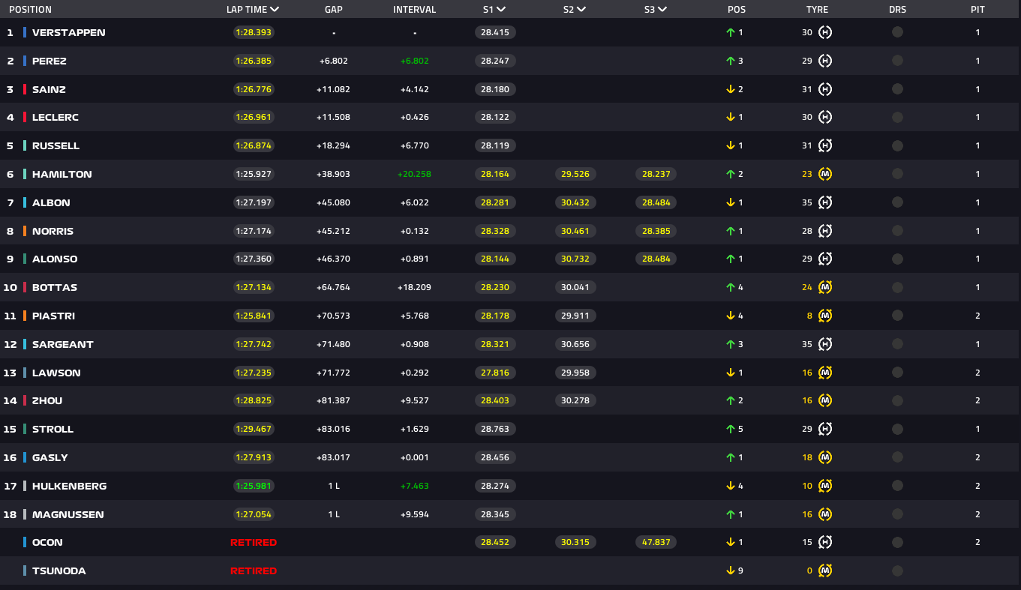Click the PIT column header
Image resolution: width=1021 pixels, height=590 pixels.
977,10
